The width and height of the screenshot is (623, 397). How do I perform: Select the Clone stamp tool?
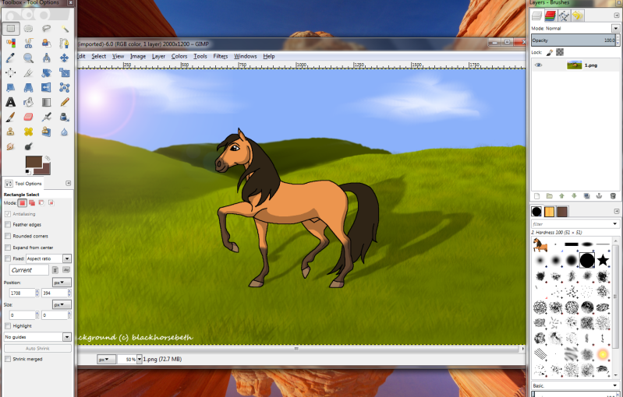(x=11, y=132)
